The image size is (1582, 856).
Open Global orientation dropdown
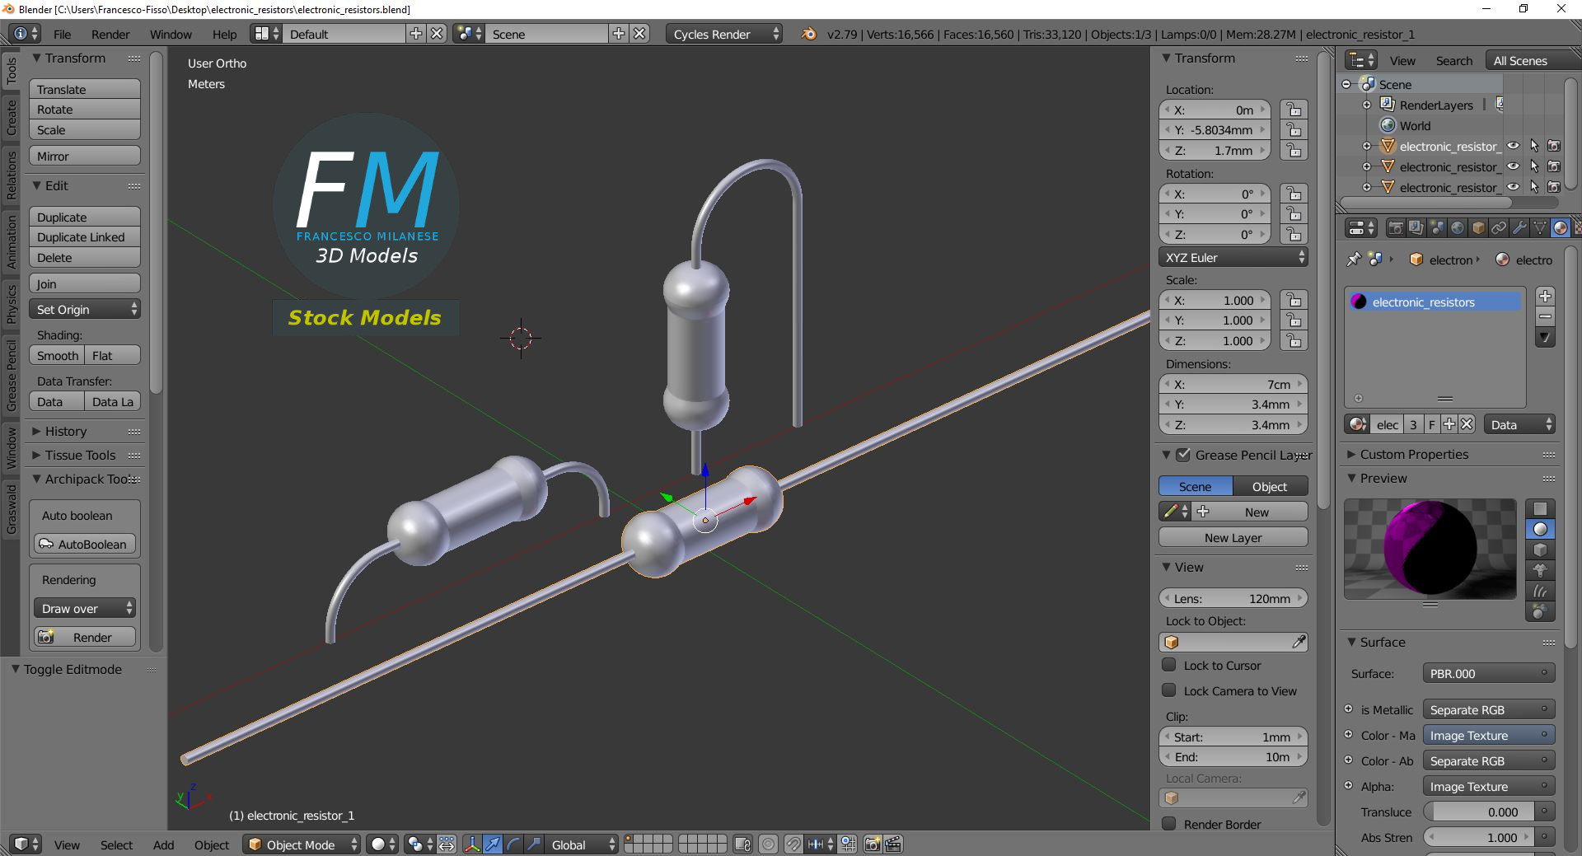(x=582, y=844)
